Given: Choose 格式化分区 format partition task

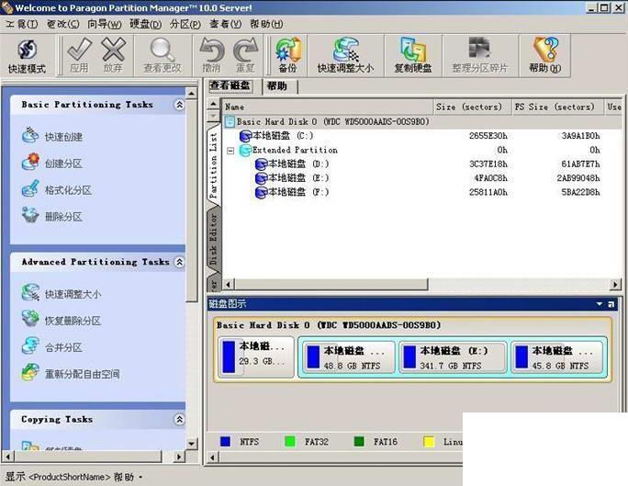Looking at the screenshot, I should click(57, 189).
